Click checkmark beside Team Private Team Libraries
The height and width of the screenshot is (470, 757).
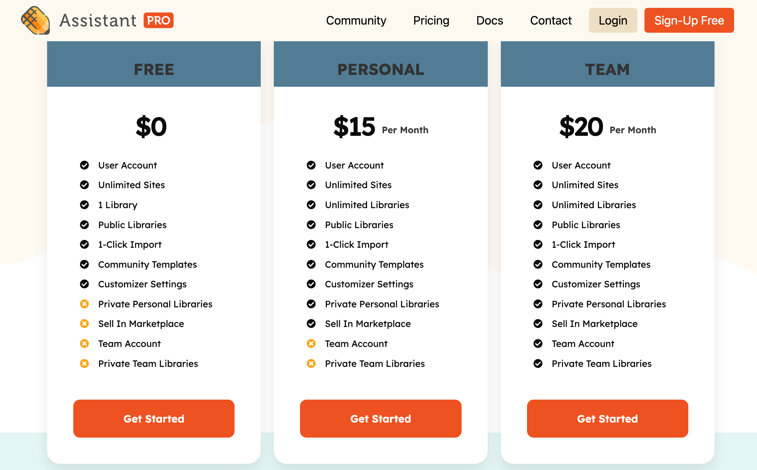coord(538,364)
